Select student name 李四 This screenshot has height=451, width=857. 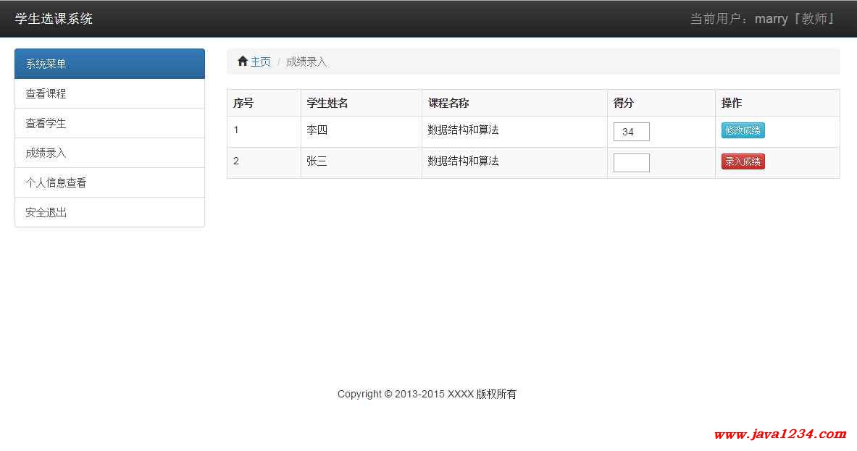click(x=317, y=130)
